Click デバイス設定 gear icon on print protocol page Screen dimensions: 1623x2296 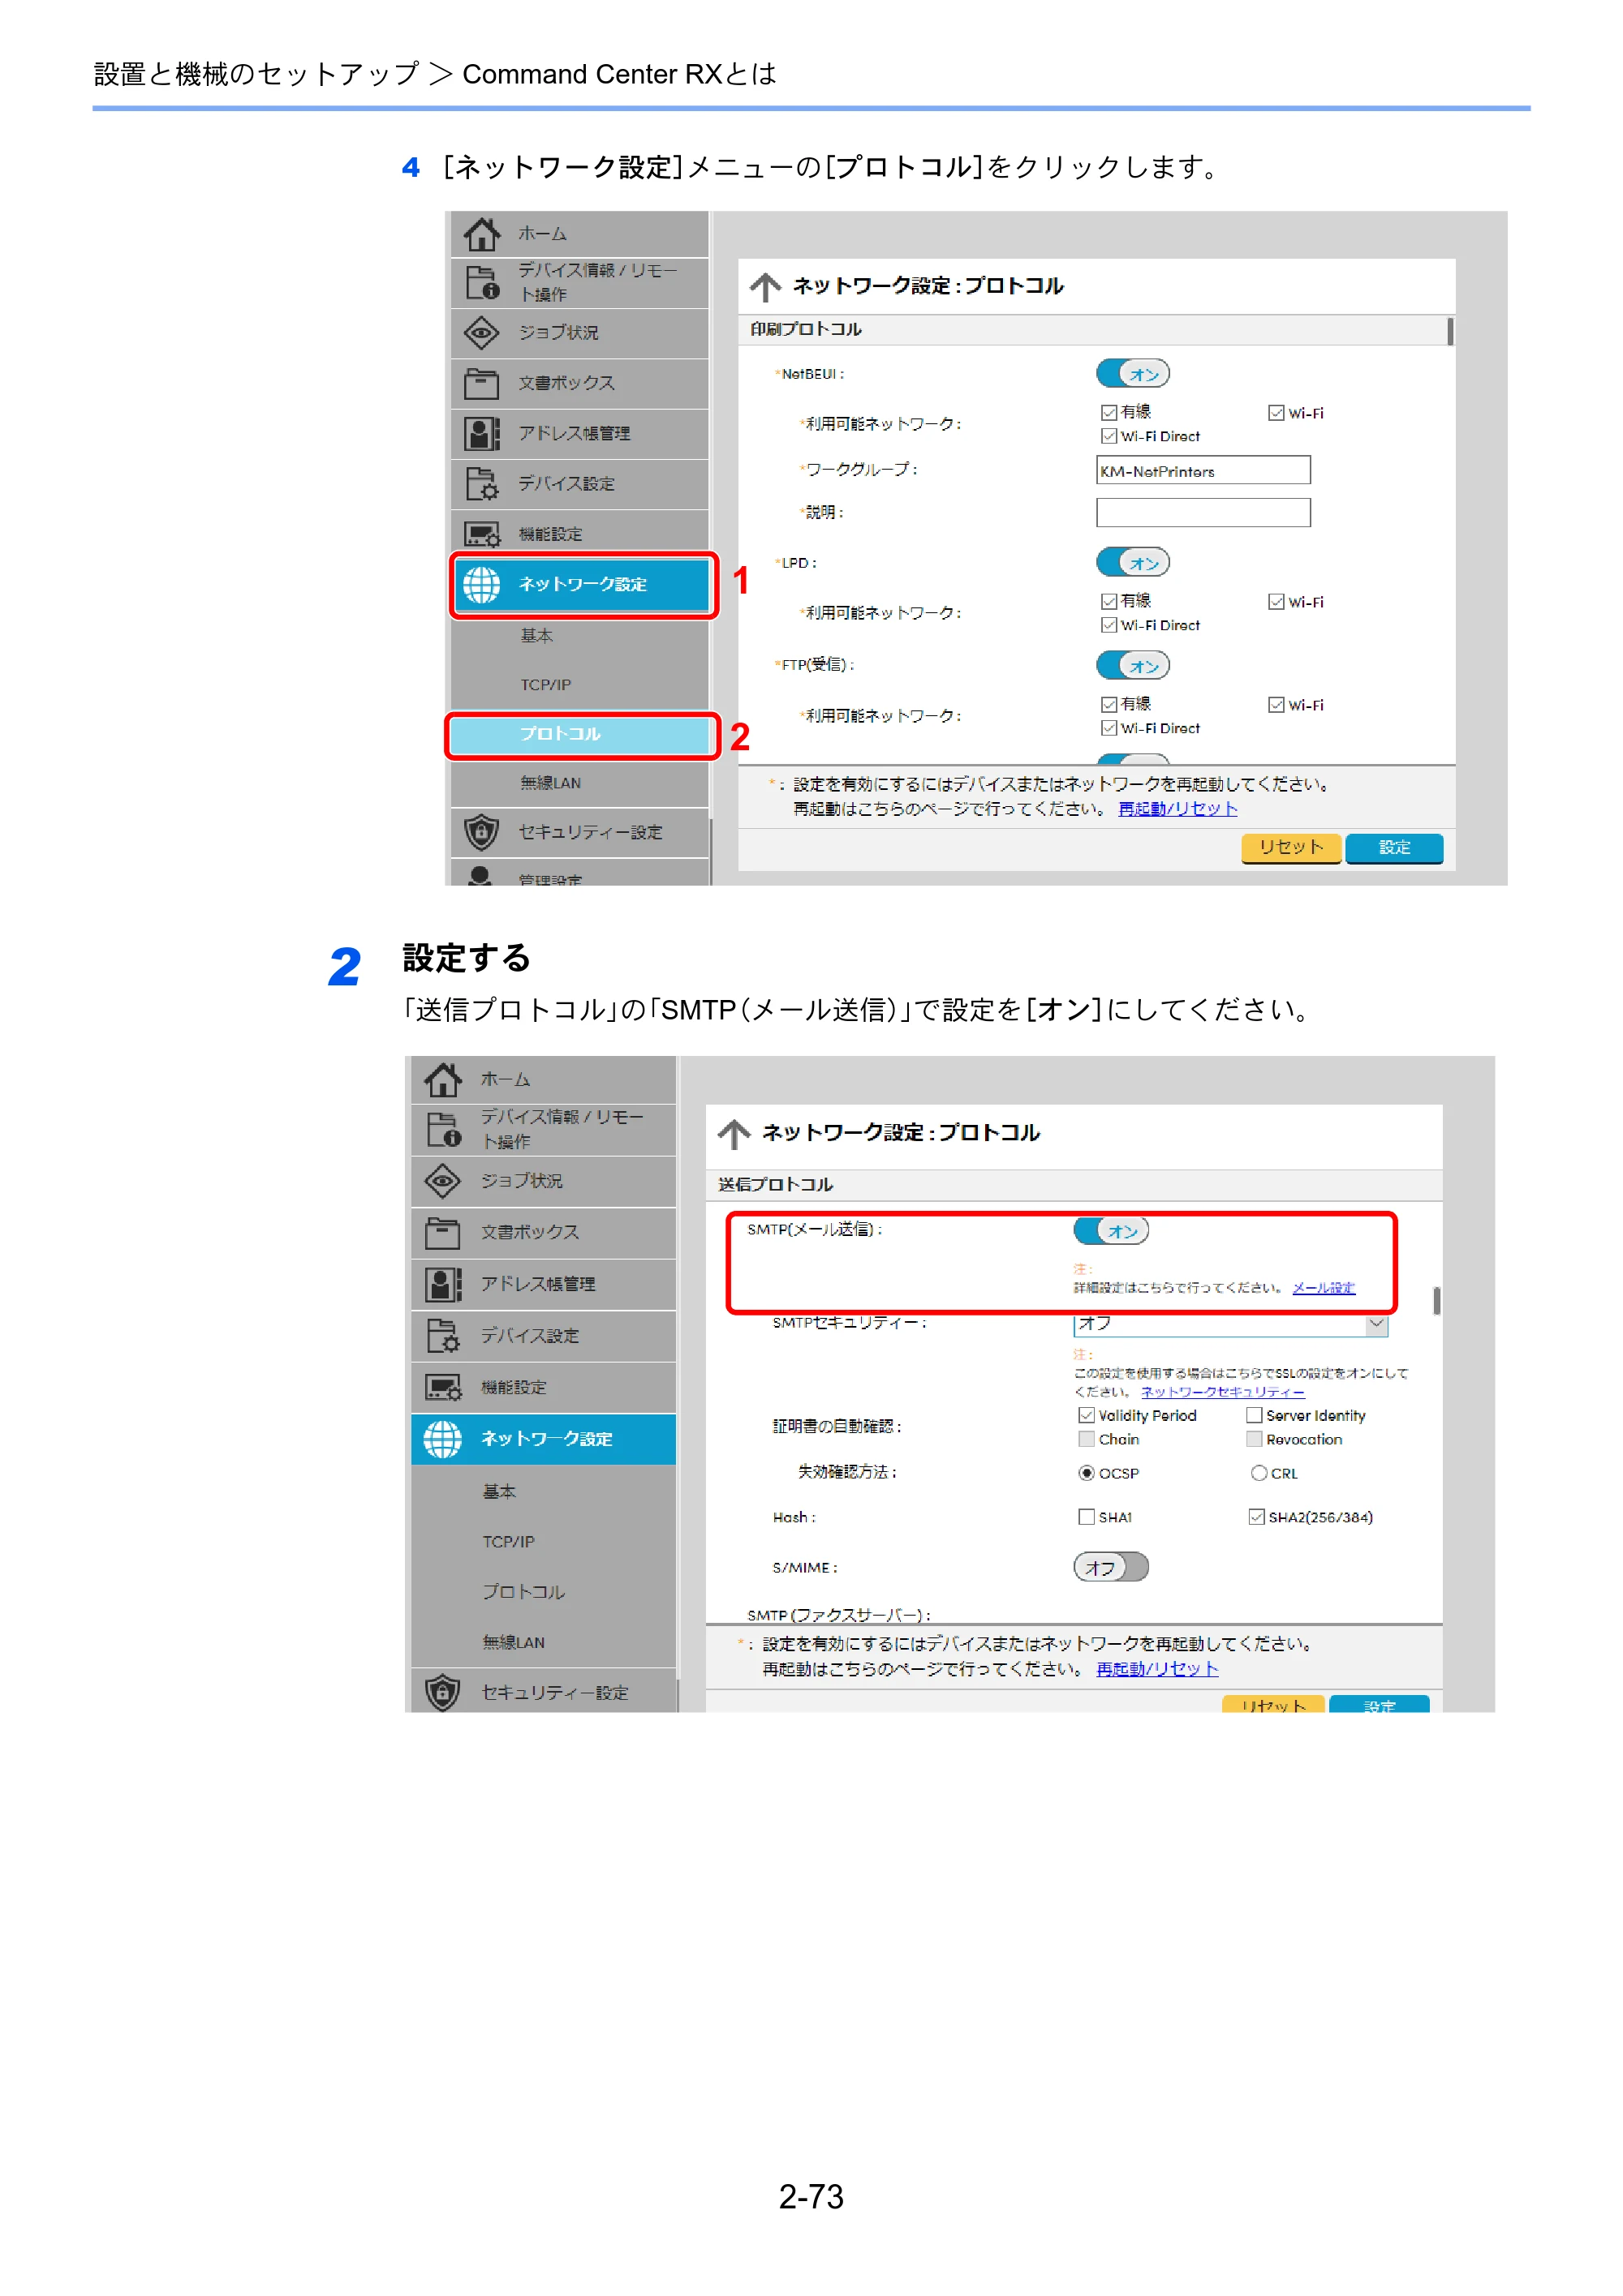click(481, 484)
